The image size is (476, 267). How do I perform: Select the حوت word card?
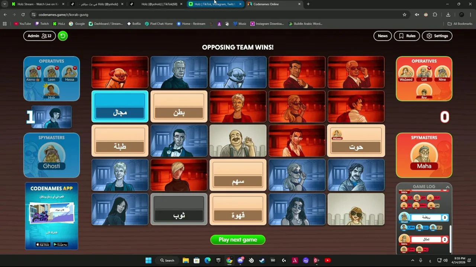[356, 141]
